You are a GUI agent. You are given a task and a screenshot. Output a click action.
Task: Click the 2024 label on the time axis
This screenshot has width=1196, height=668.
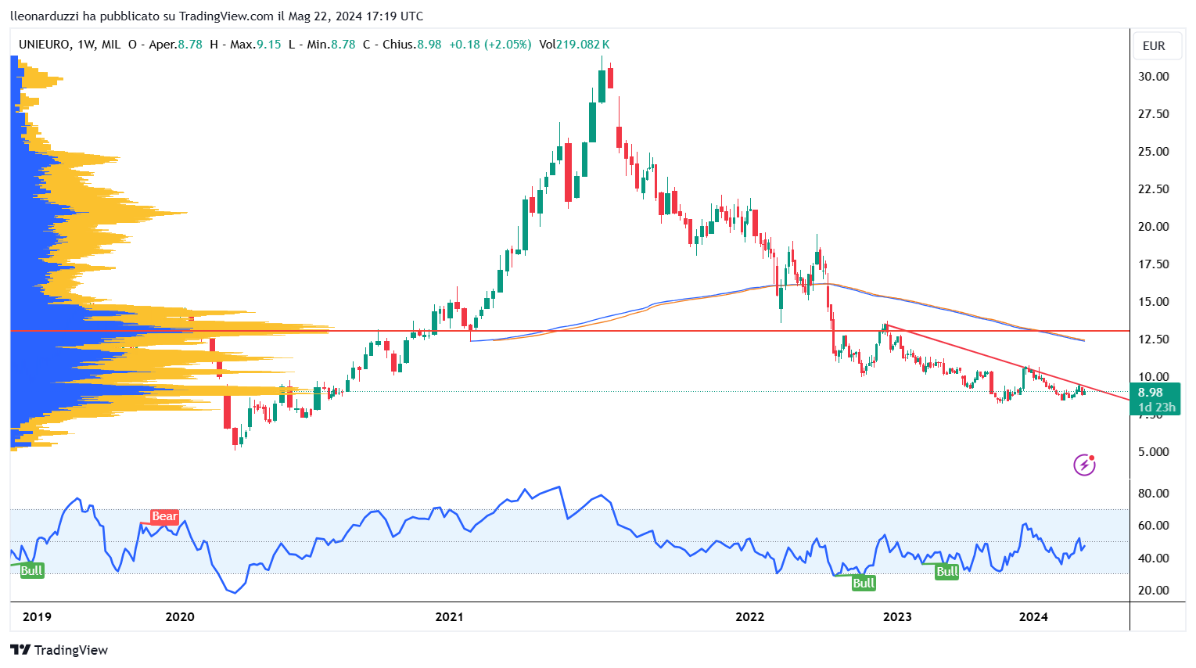[1033, 617]
